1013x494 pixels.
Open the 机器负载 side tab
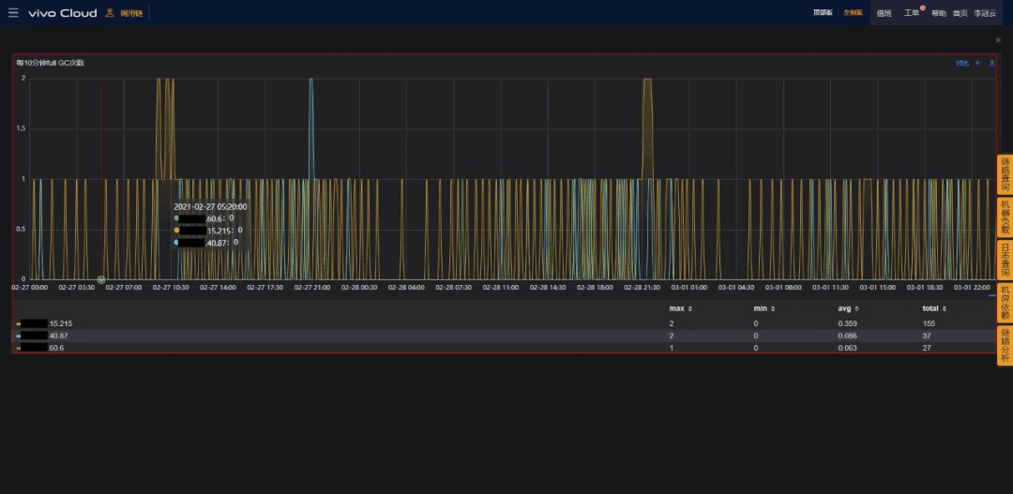[1005, 217]
